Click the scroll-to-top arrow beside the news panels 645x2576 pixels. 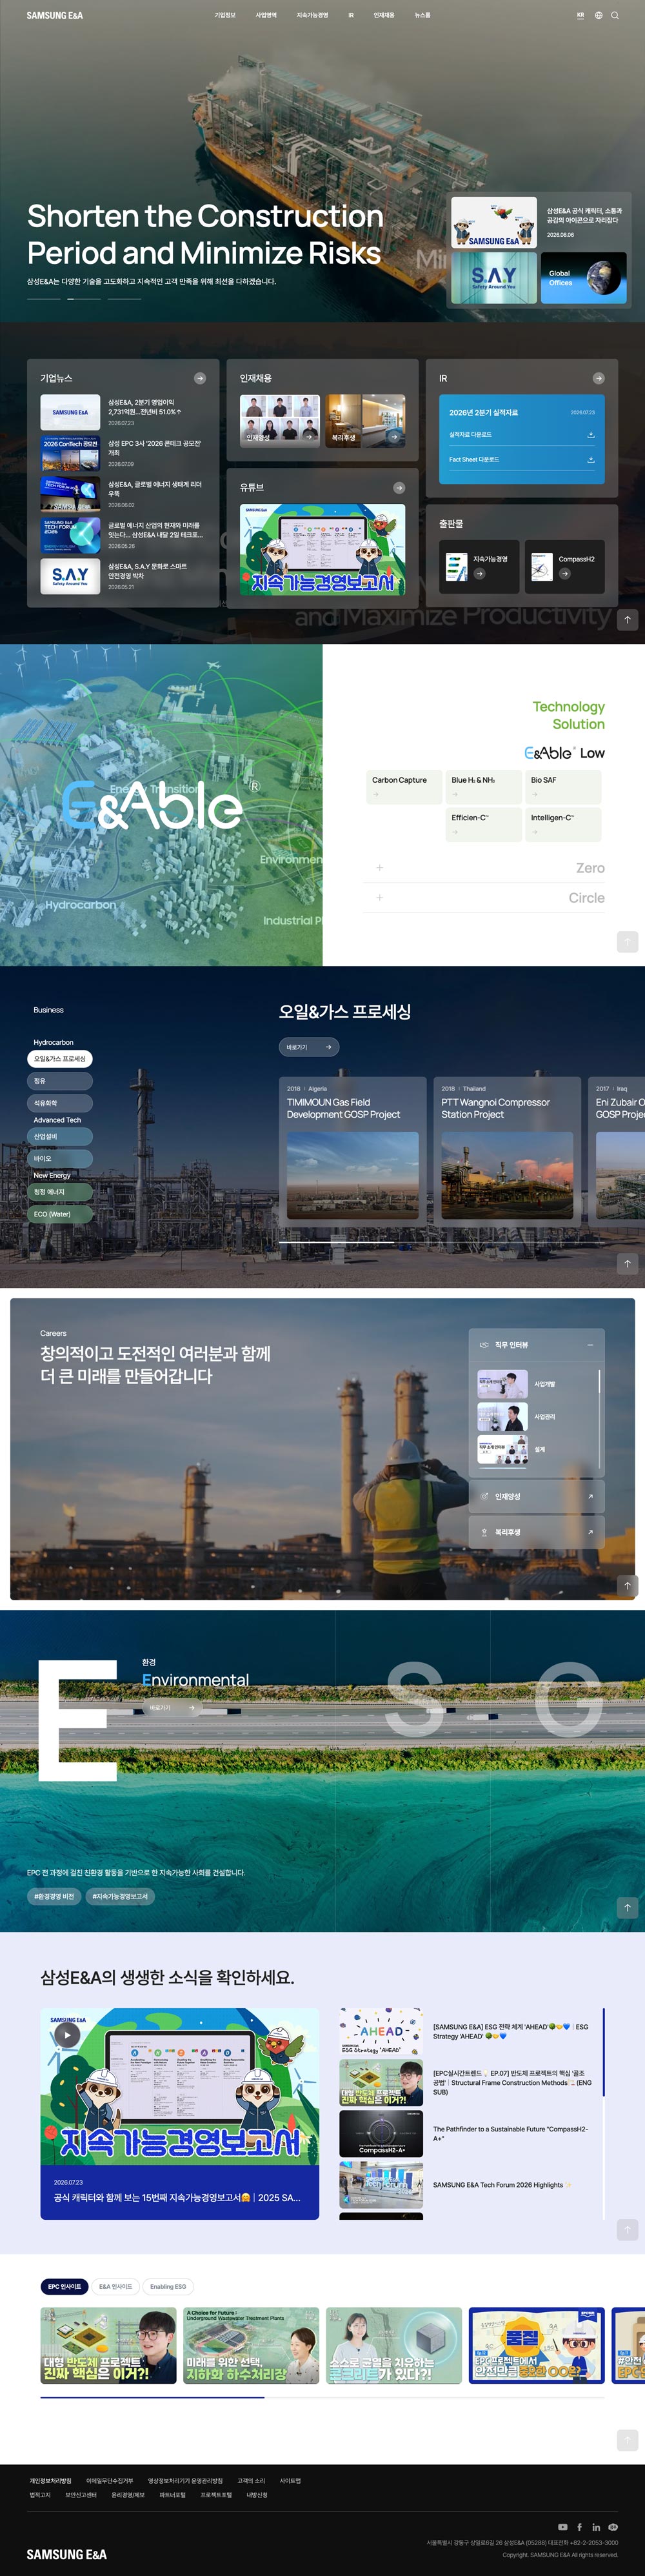tap(627, 620)
